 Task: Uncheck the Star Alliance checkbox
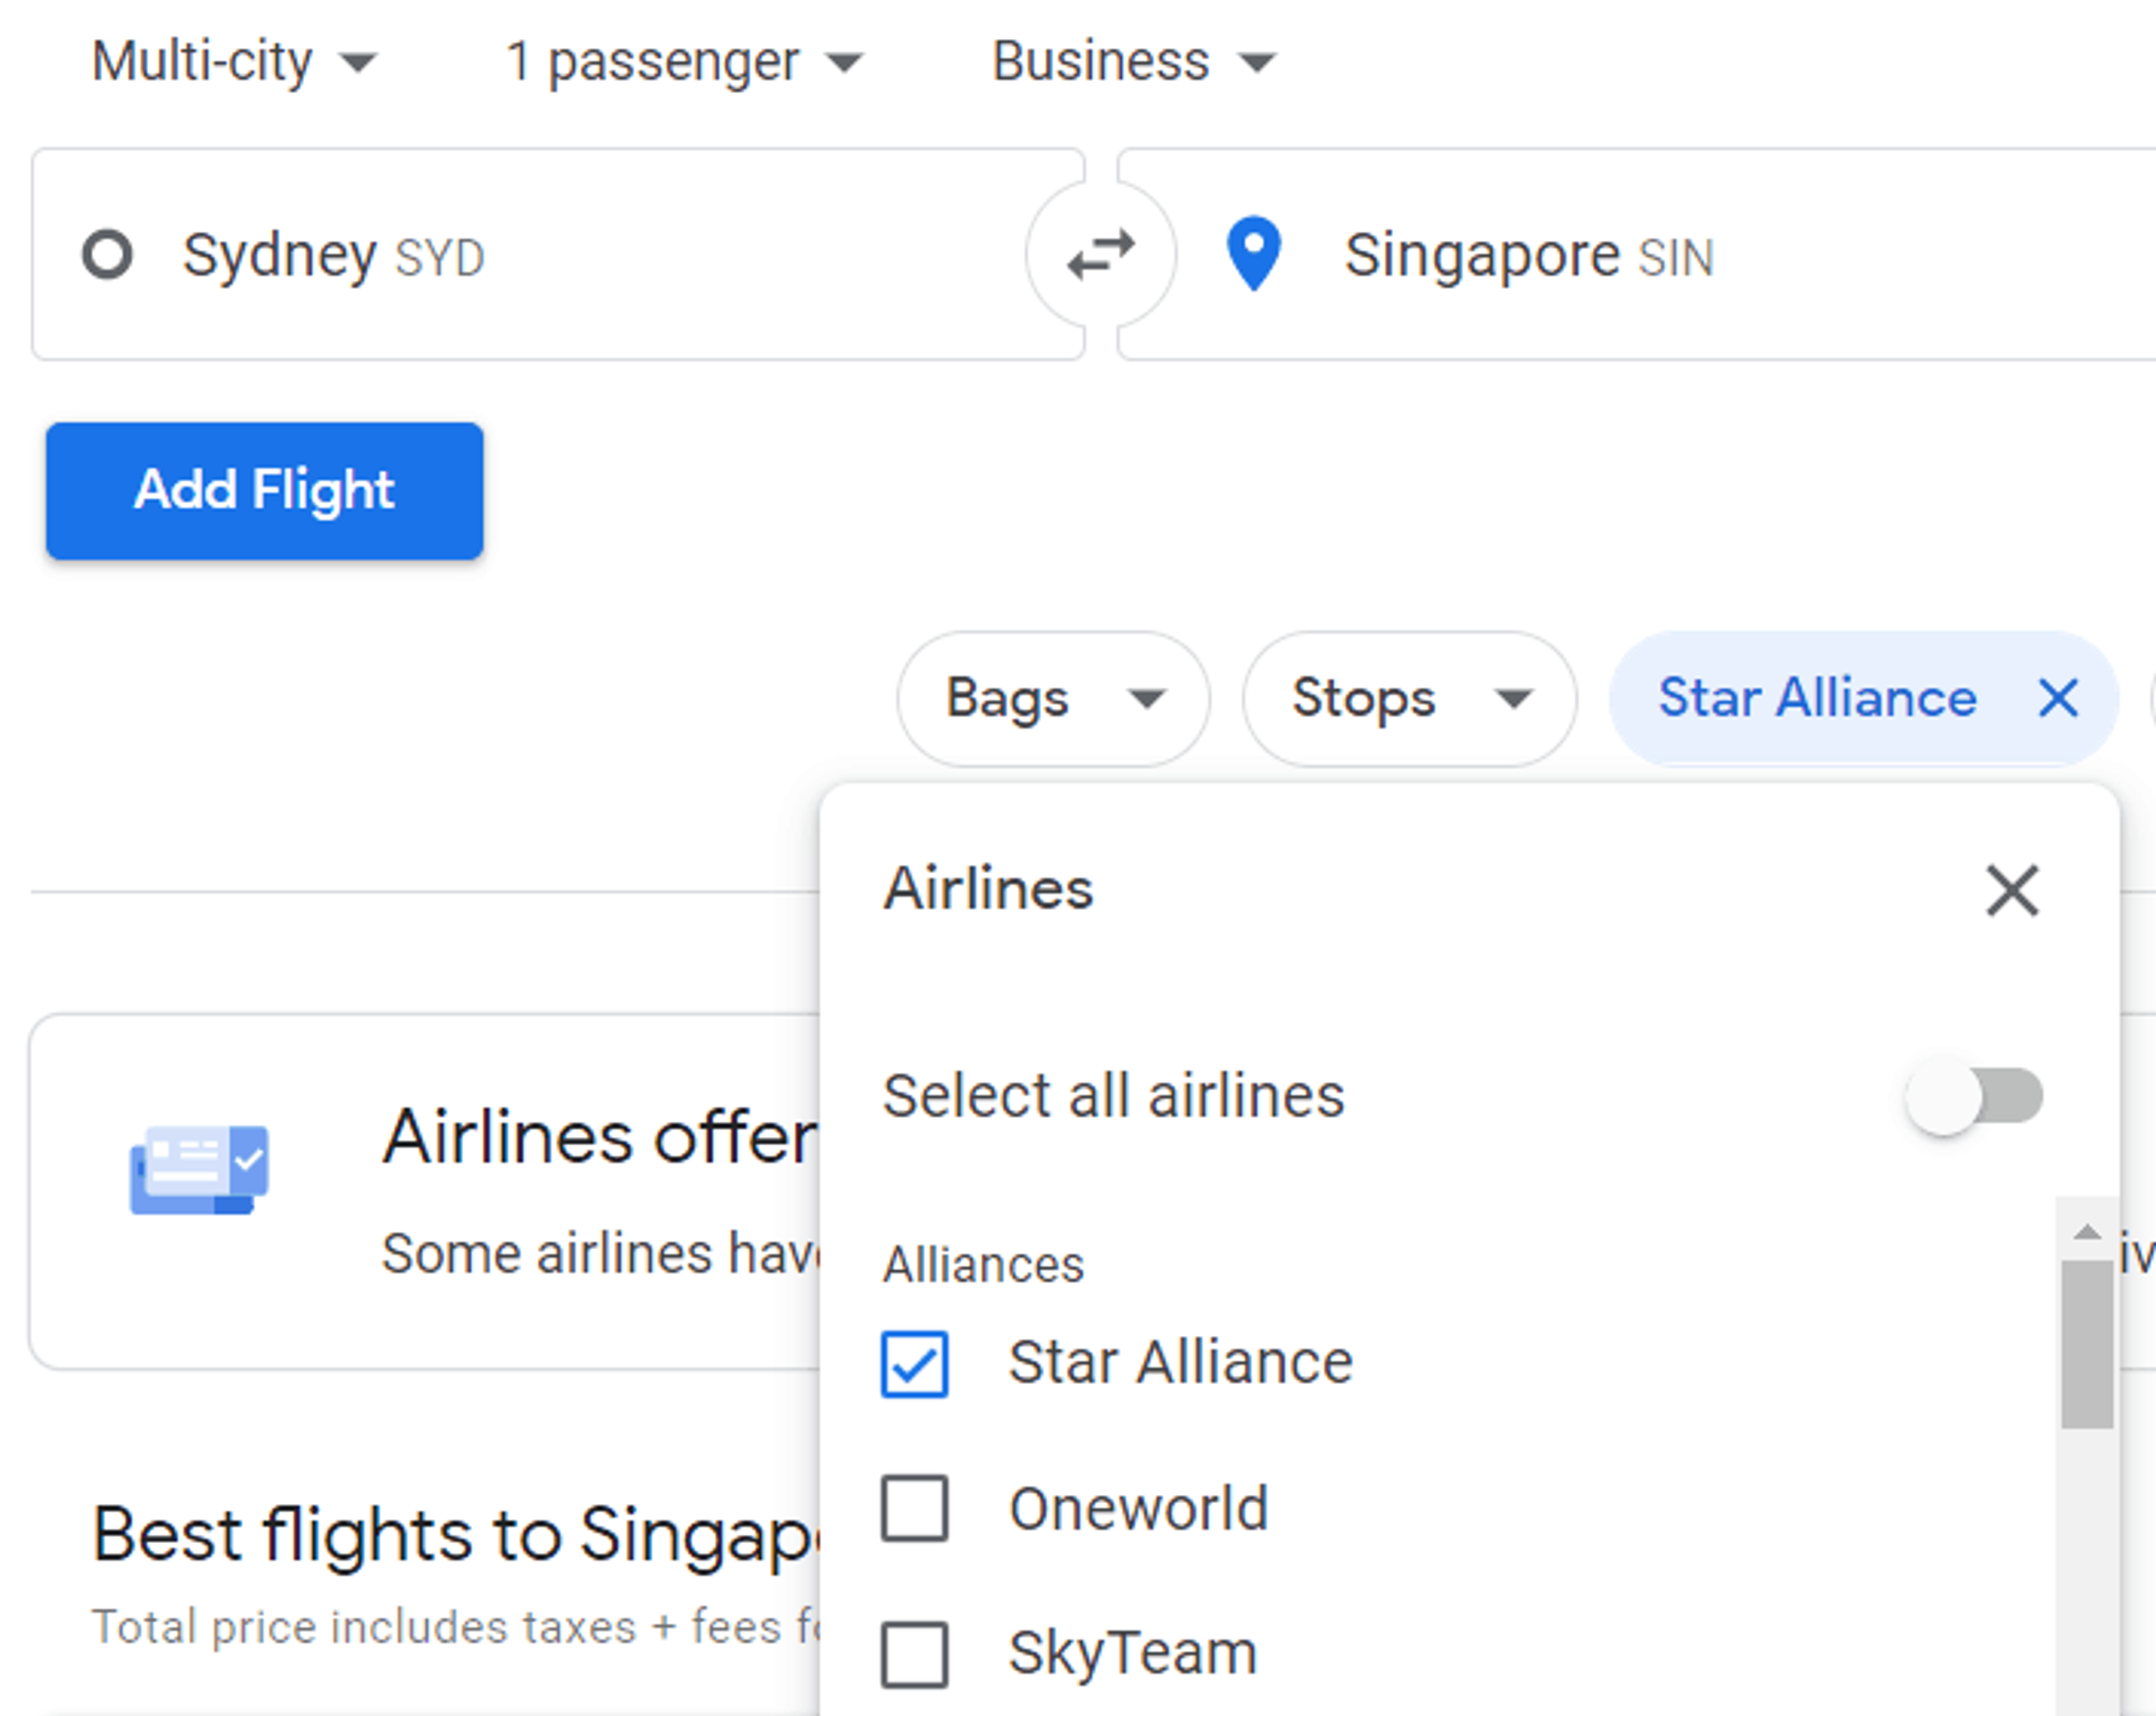(x=914, y=1364)
